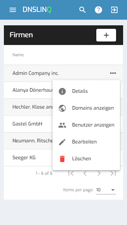Choose Domains anzeigen menu entry
This screenshot has height=225, width=127.
coord(86,108)
